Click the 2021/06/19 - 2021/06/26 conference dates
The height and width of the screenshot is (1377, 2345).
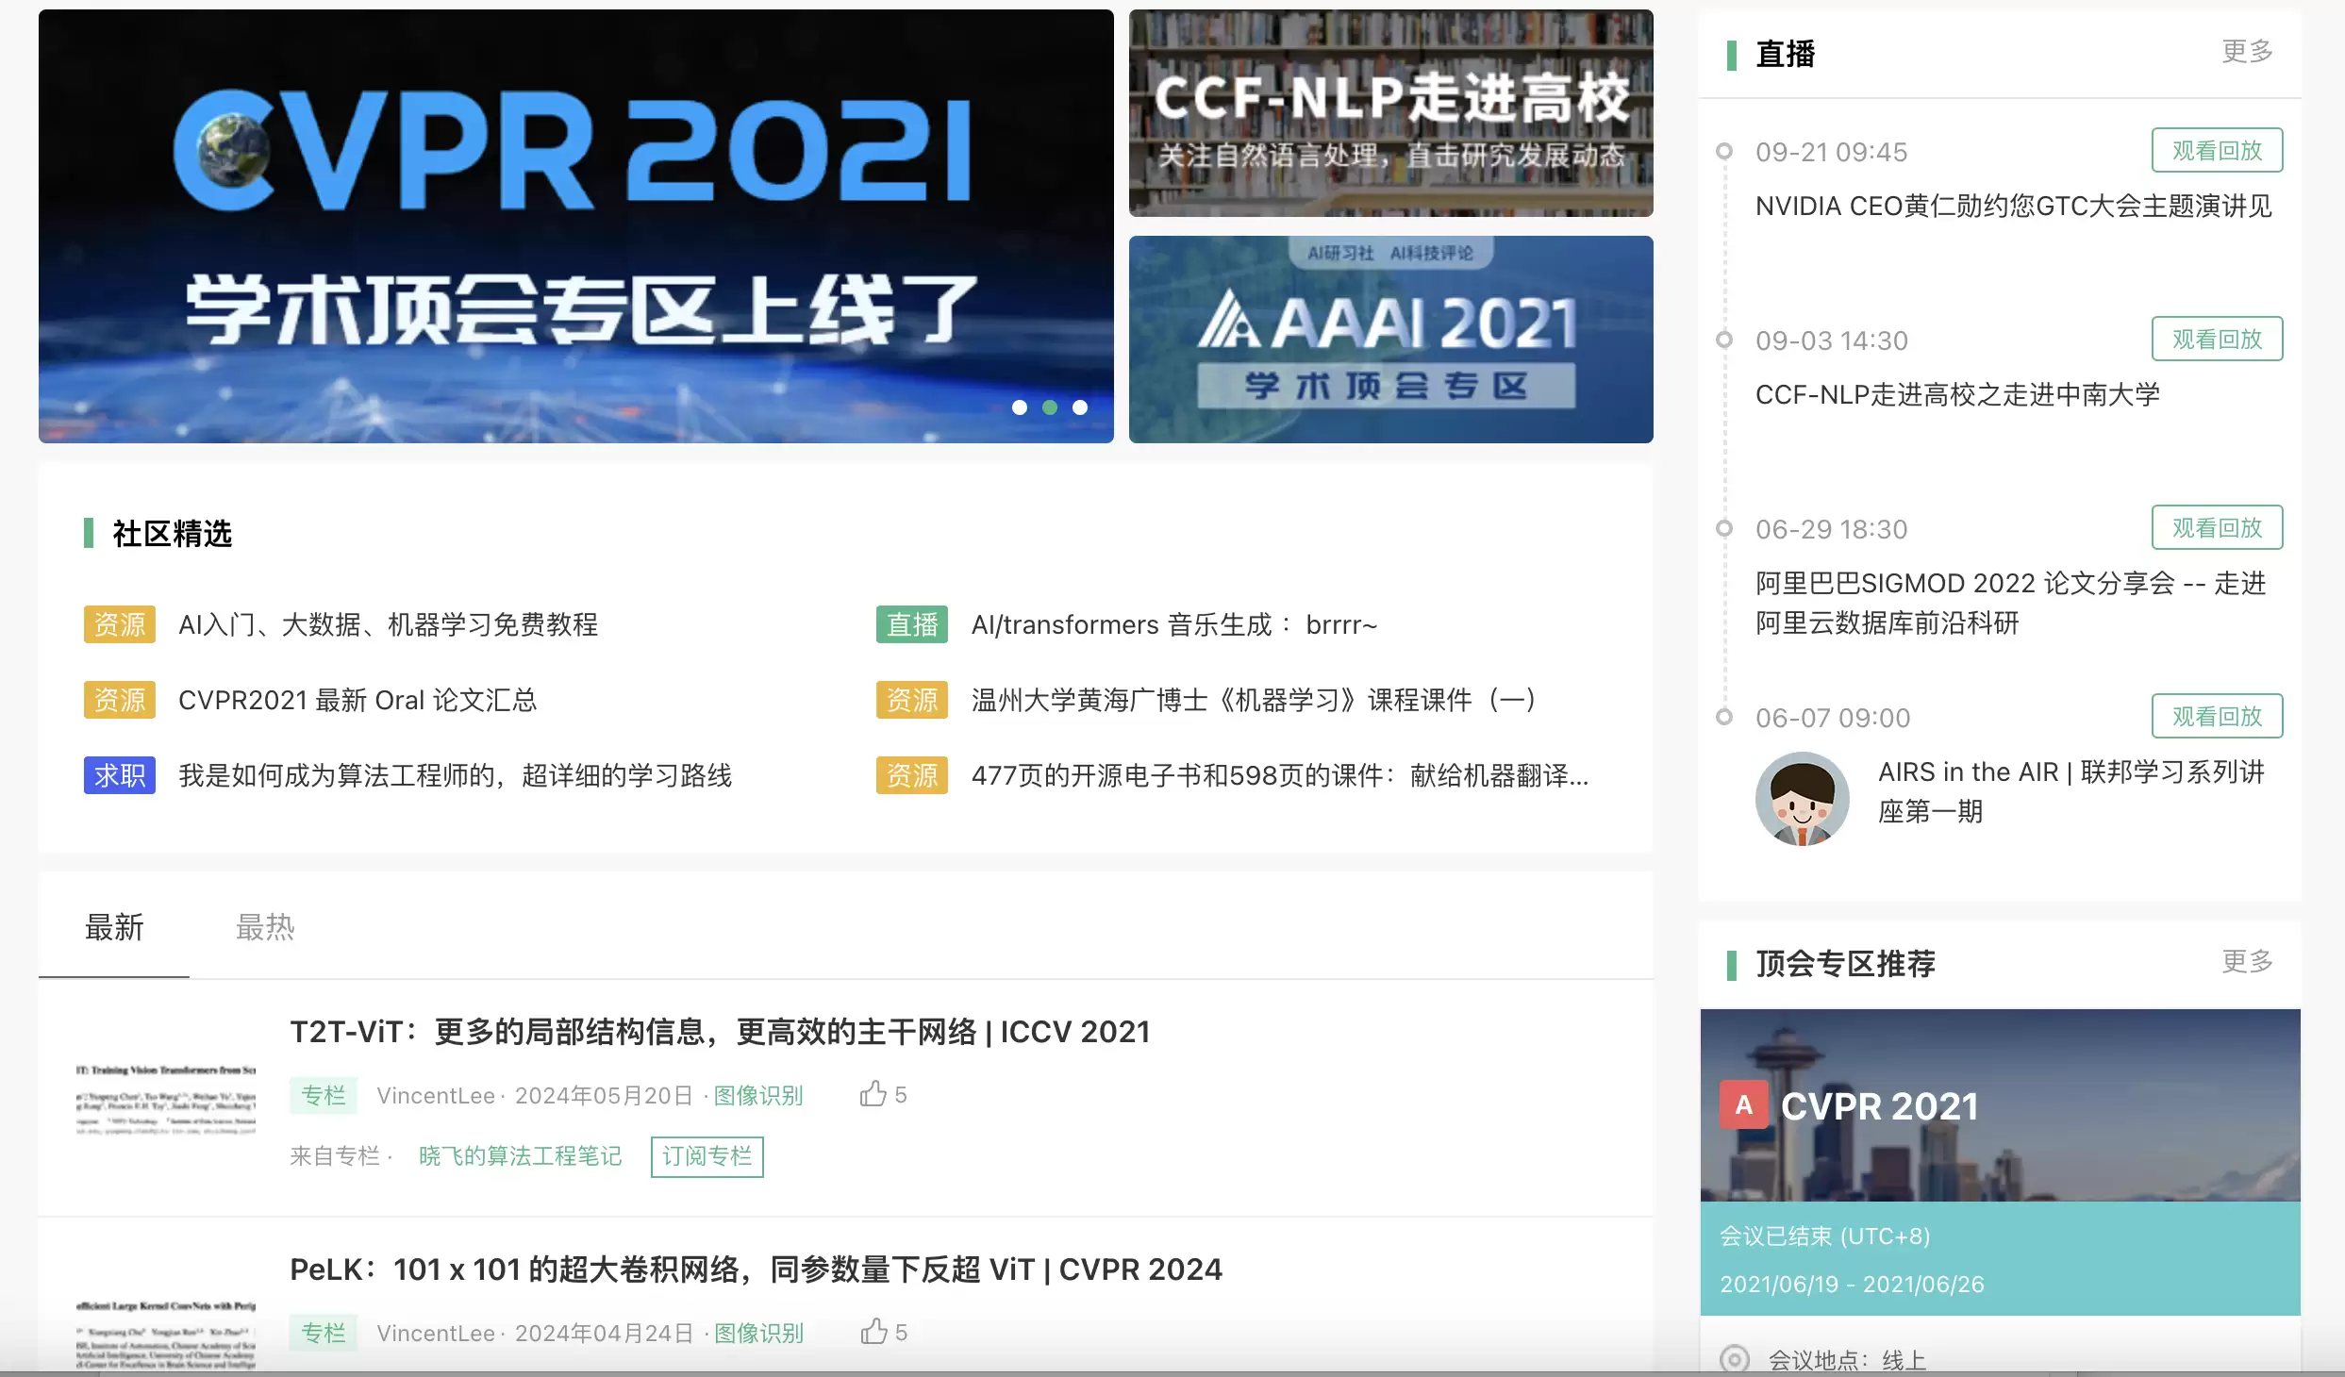tap(1852, 1284)
